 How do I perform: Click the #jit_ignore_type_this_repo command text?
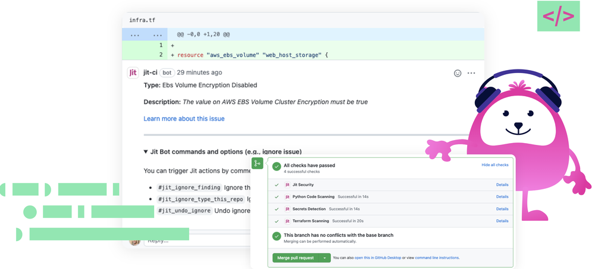201,199
